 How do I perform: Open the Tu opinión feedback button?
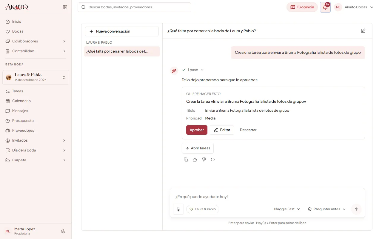coord(302,7)
